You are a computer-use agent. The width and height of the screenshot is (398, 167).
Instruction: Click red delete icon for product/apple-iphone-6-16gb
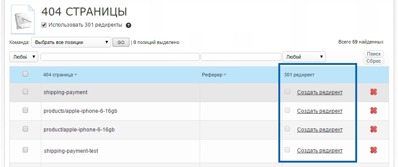tap(374, 129)
